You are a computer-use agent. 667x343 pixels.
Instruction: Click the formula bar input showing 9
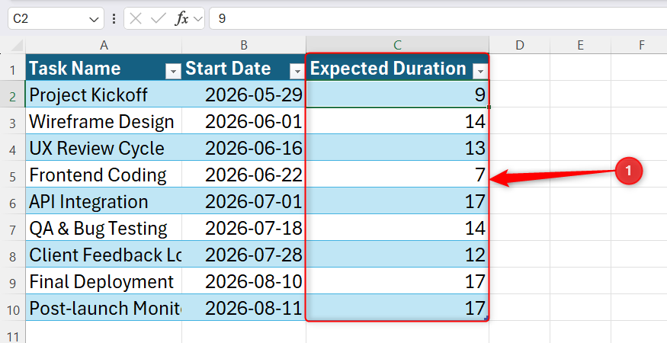point(438,19)
